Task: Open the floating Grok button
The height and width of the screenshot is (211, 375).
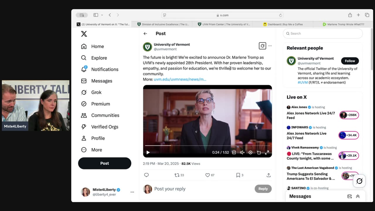Action: click(359, 181)
